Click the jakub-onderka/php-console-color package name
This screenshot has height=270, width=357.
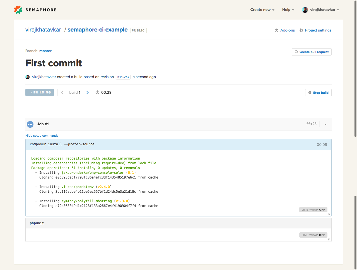(x=93, y=173)
